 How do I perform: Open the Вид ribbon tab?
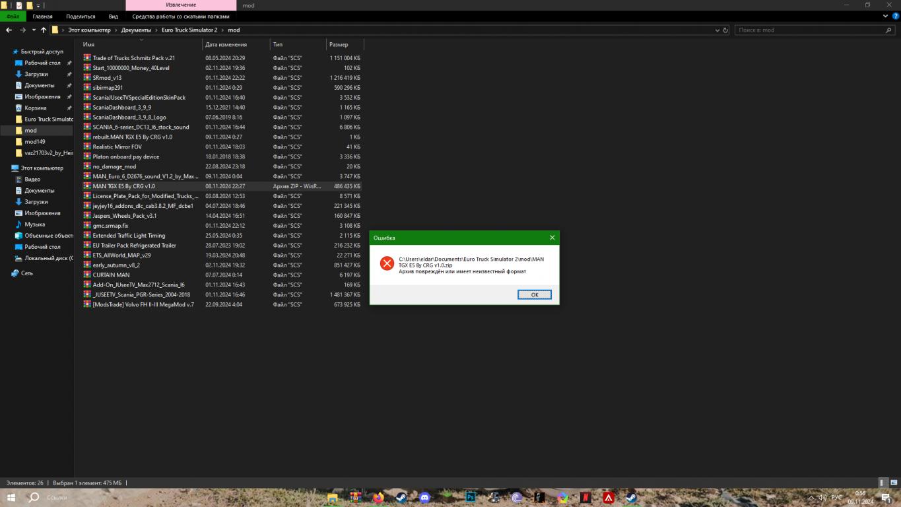tap(114, 17)
